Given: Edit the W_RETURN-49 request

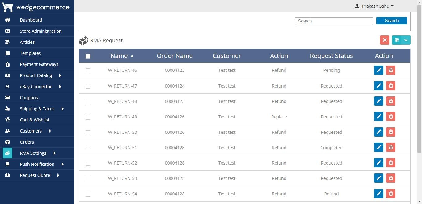Looking at the screenshot, I should tap(379, 116).
